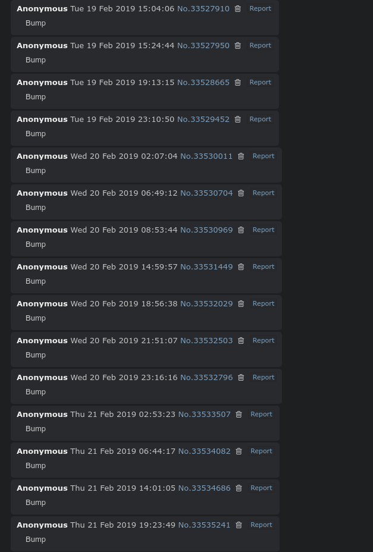This screenshot has width=373, height=552.
Task: Click timestamp Wed 20 Feb 2019 18:56:38
Action: (124, 304)
